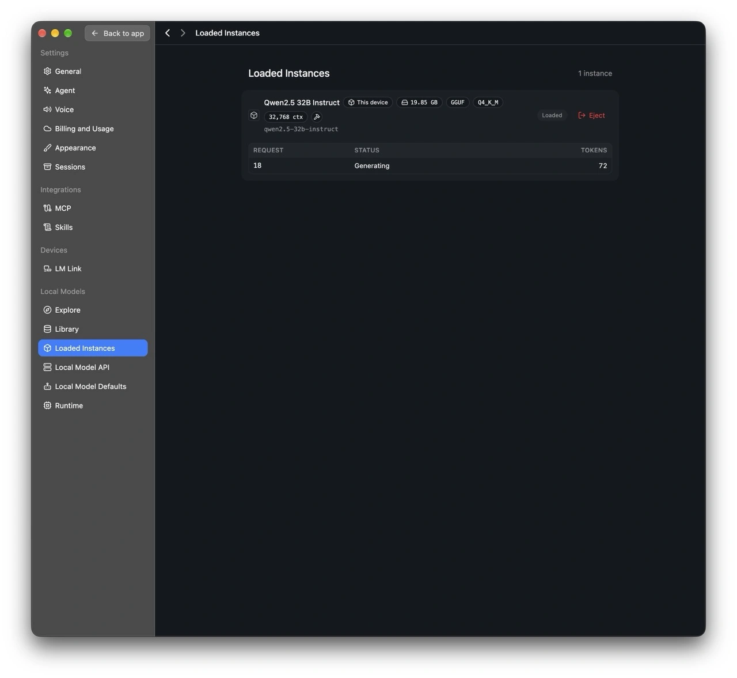Click the Billing and Usage cloud icon
Image resolution: width=737 pixels, height=678 pixels.
pos(47,128)
